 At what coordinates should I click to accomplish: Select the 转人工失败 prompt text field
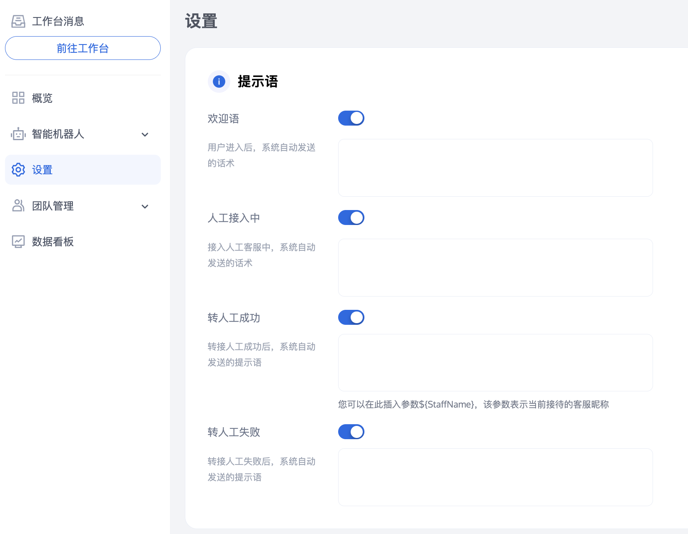point(495,477)
